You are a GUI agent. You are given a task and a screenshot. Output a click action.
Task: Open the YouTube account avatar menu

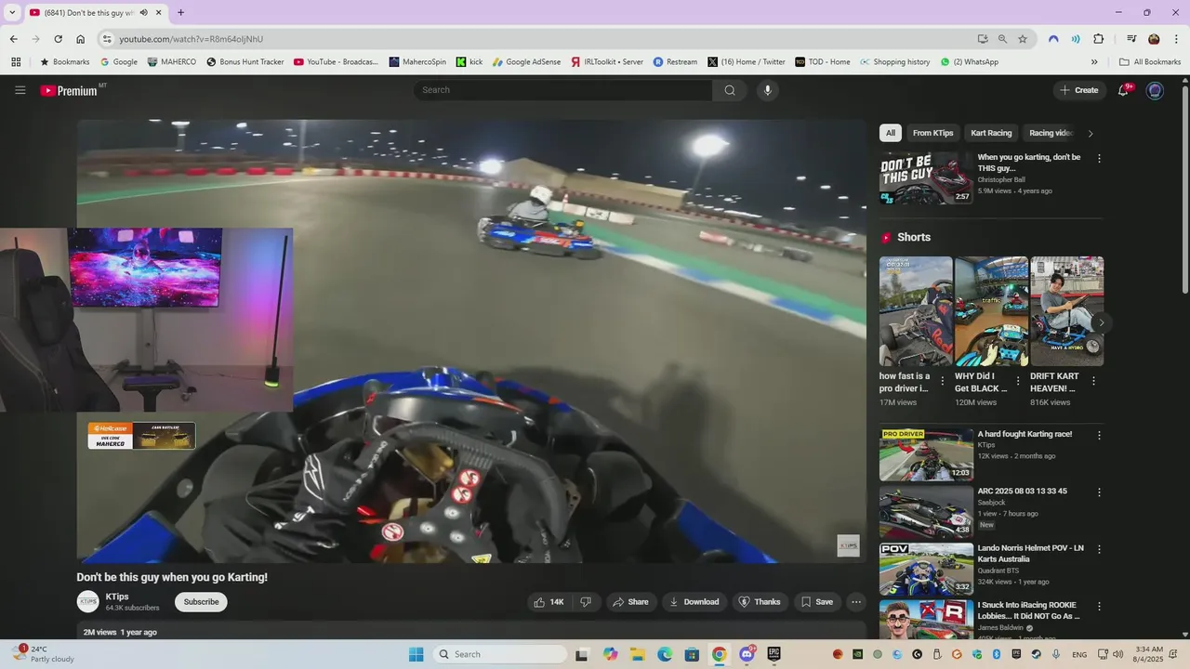click(1155, 90)
